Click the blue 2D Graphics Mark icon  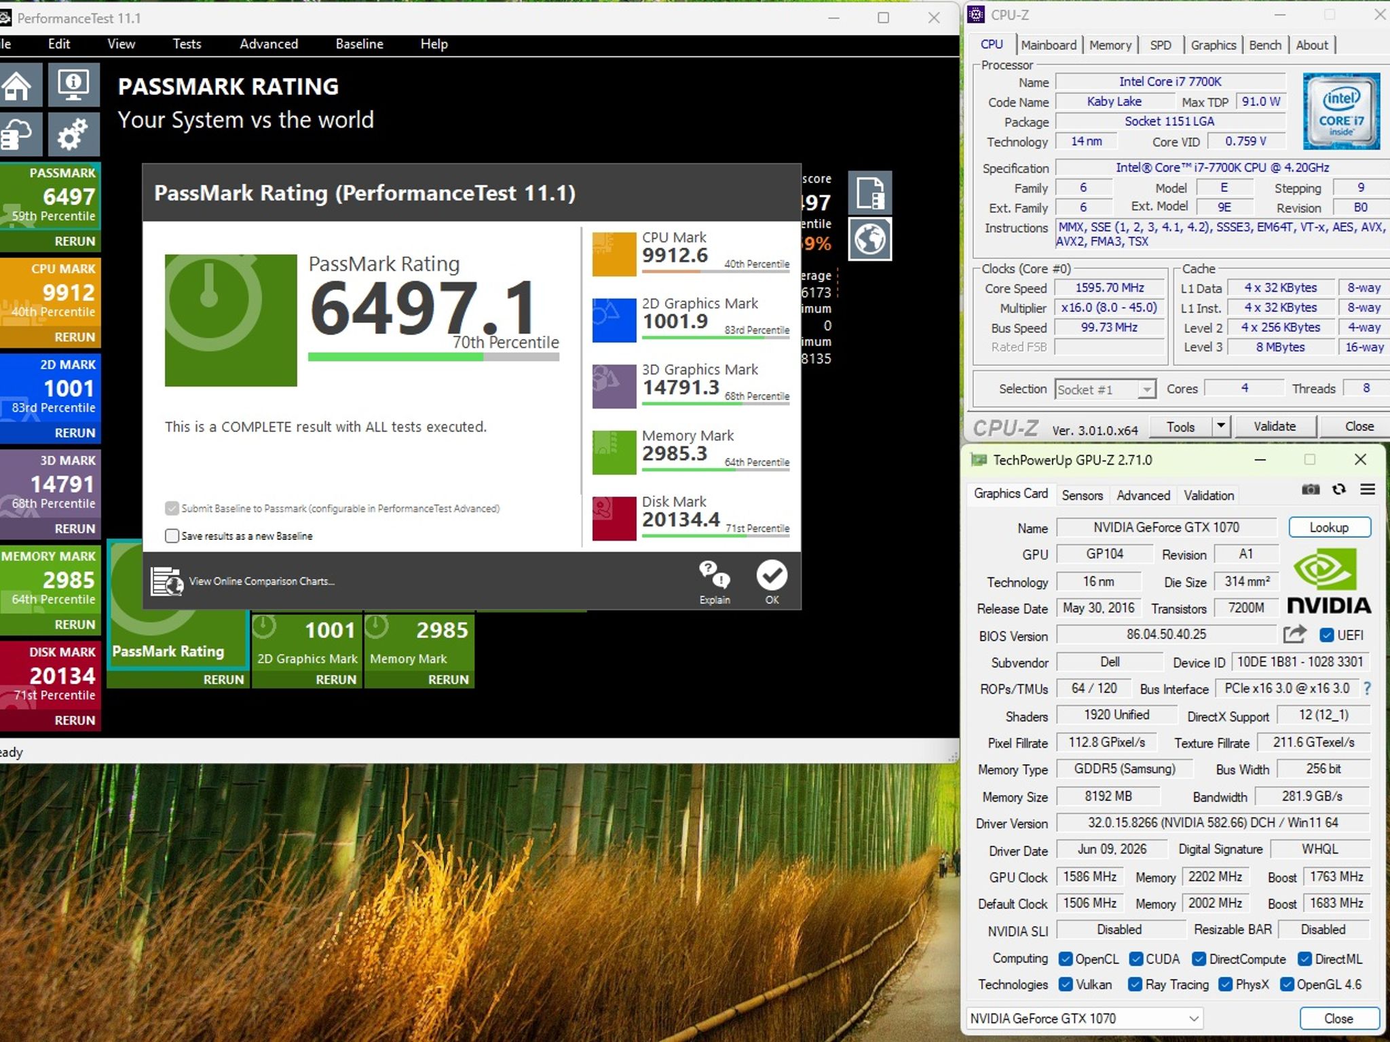[x=614, y=320]
